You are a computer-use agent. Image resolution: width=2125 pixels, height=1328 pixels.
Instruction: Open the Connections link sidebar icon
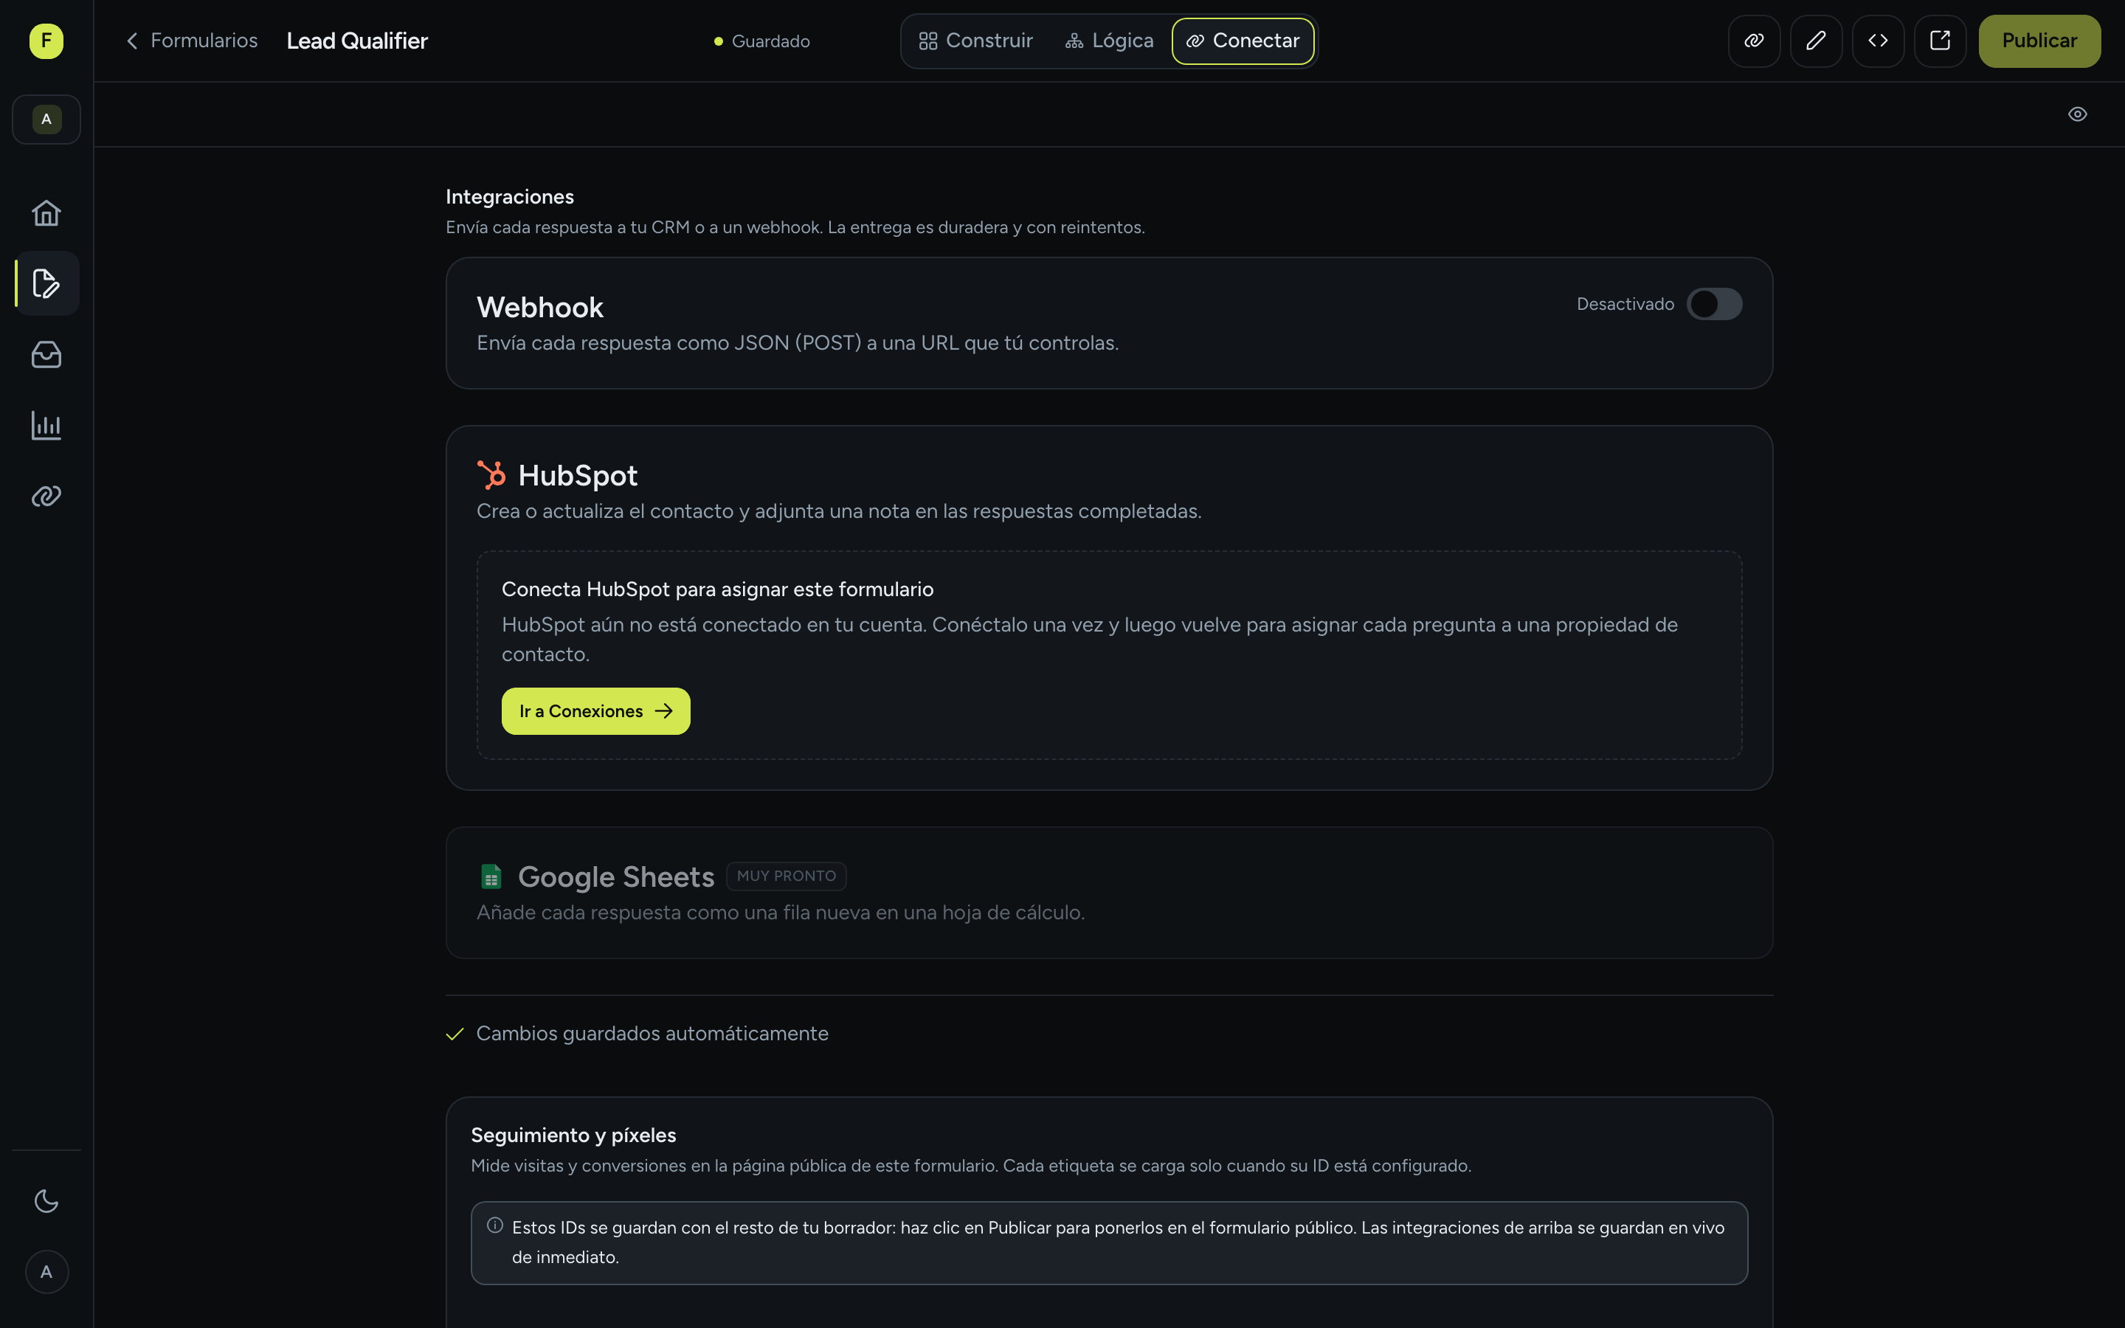[46, 497]
